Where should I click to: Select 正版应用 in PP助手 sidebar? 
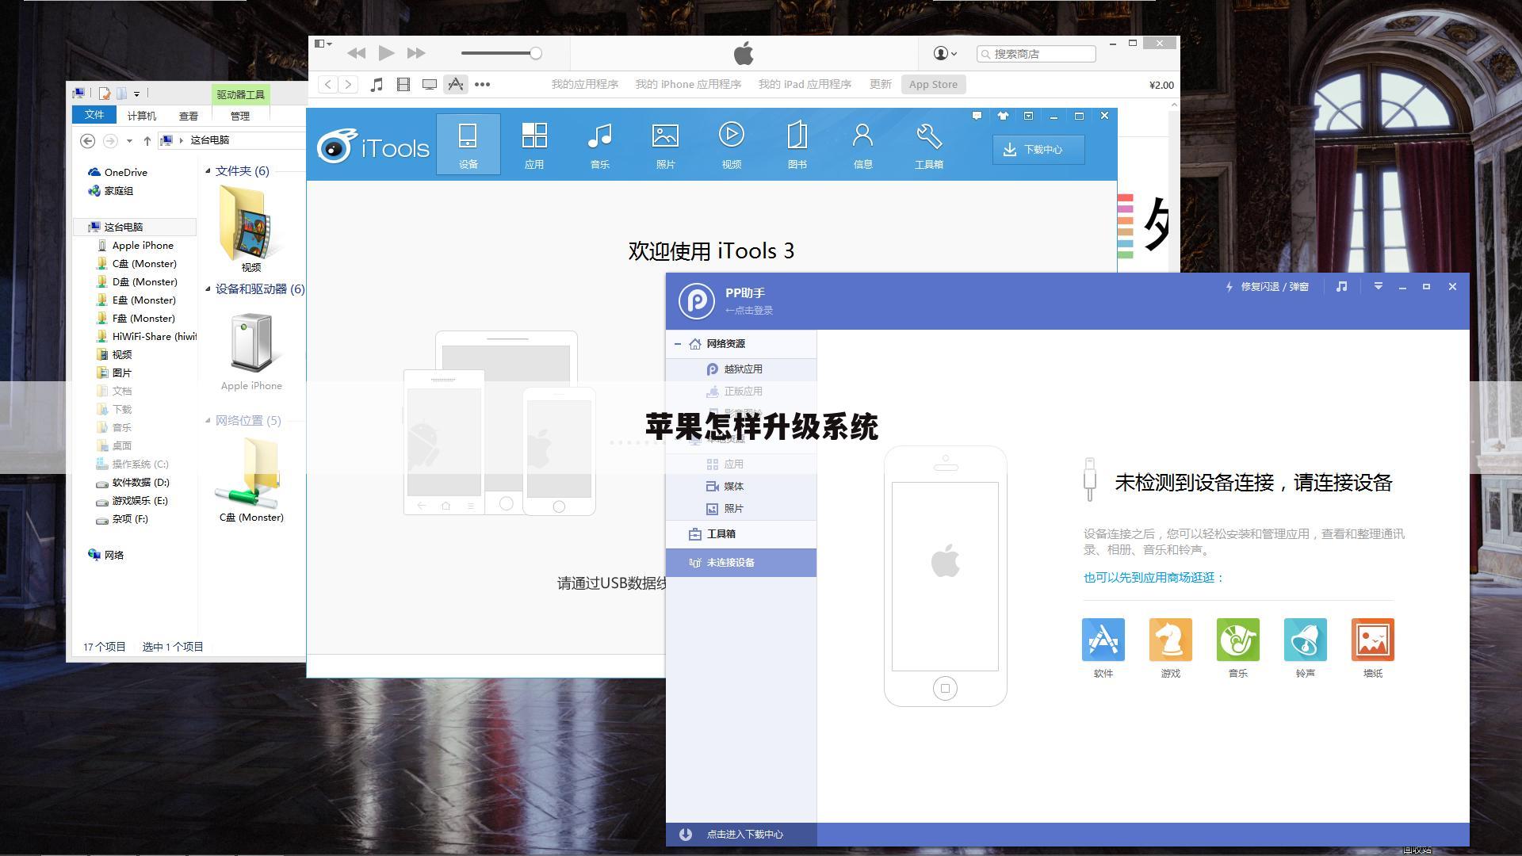741,392
